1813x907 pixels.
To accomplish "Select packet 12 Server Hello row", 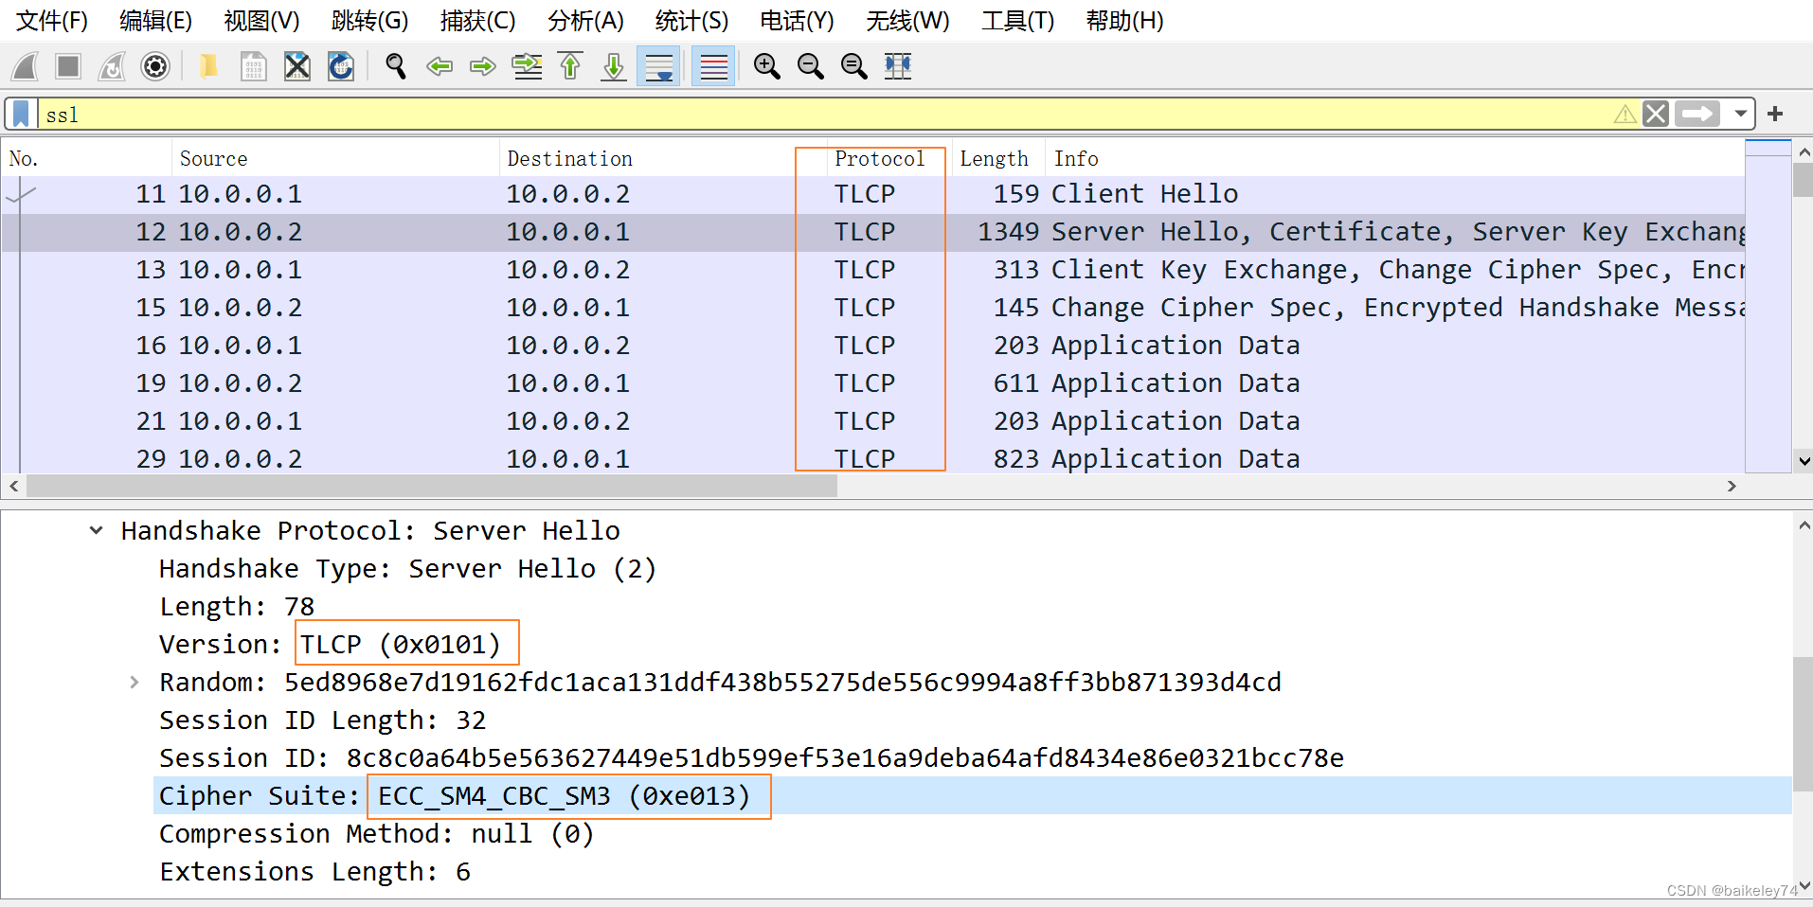I will 872,232.
